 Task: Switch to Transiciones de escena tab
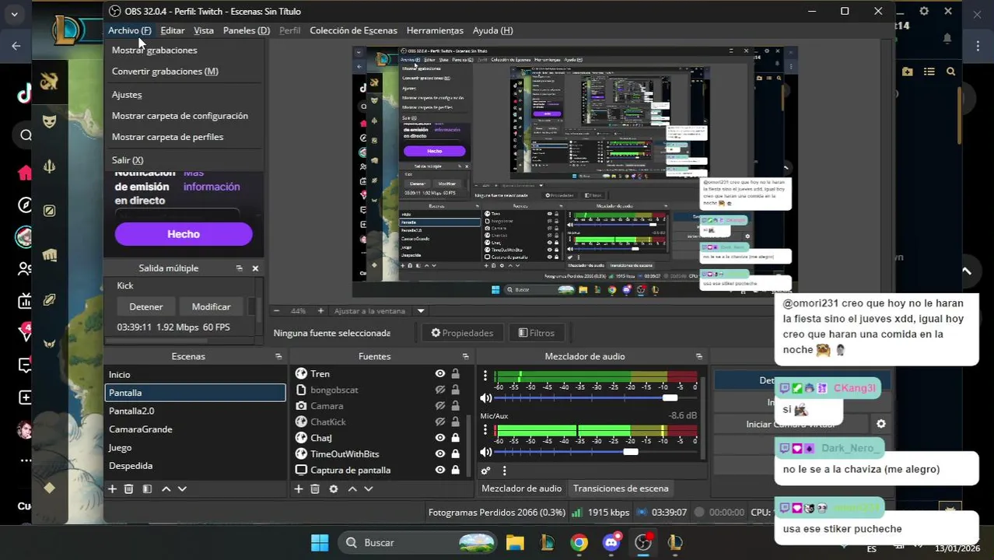click(621, 488)
